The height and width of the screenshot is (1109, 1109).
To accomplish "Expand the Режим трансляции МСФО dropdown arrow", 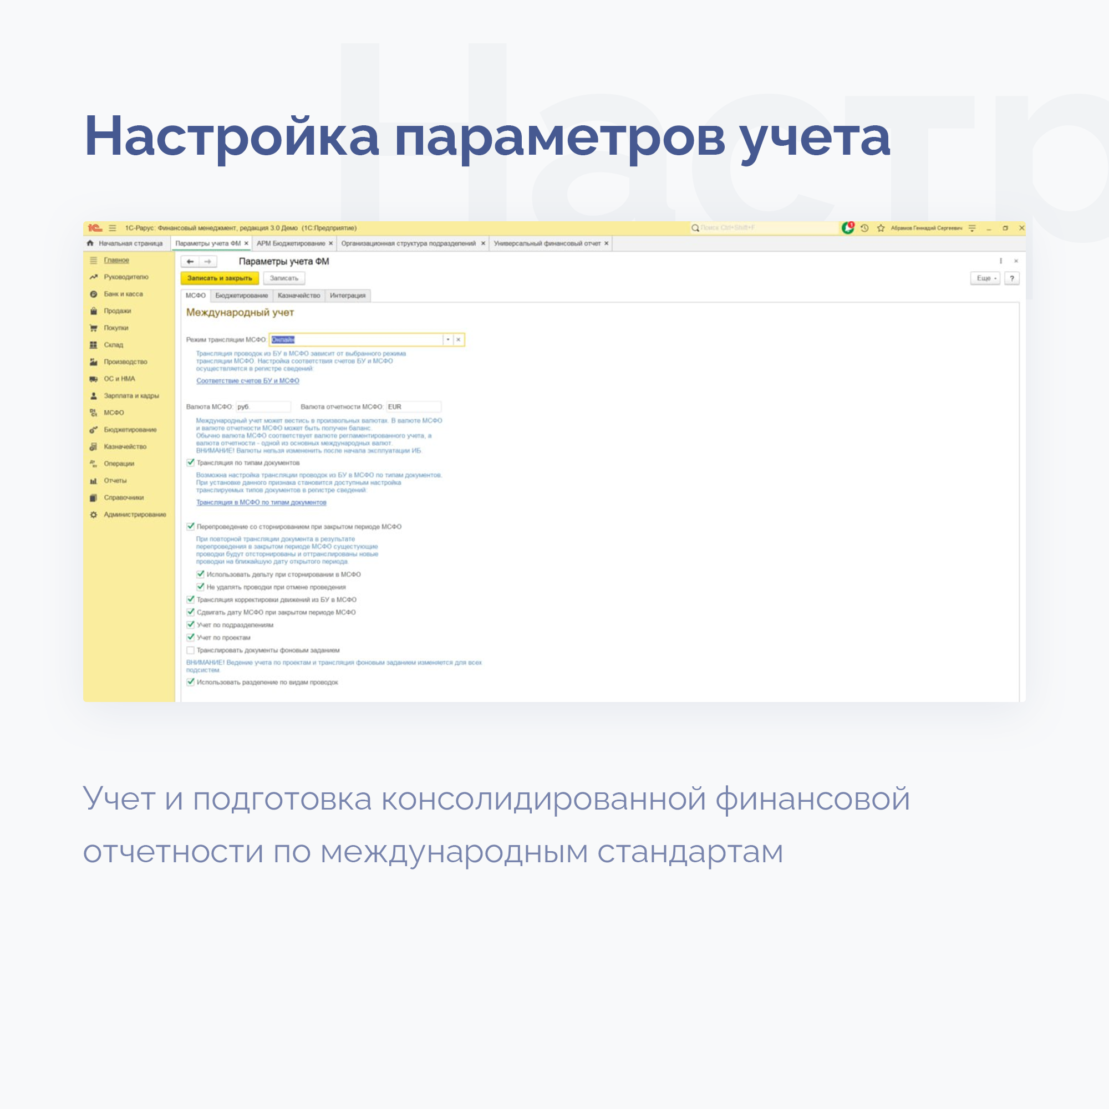I will 447,340.
